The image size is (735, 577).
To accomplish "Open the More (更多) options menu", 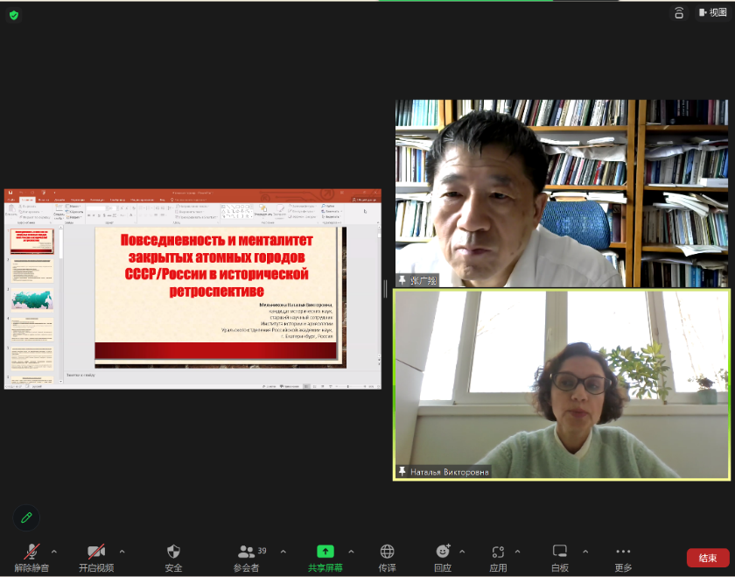I will click(623, 557).
